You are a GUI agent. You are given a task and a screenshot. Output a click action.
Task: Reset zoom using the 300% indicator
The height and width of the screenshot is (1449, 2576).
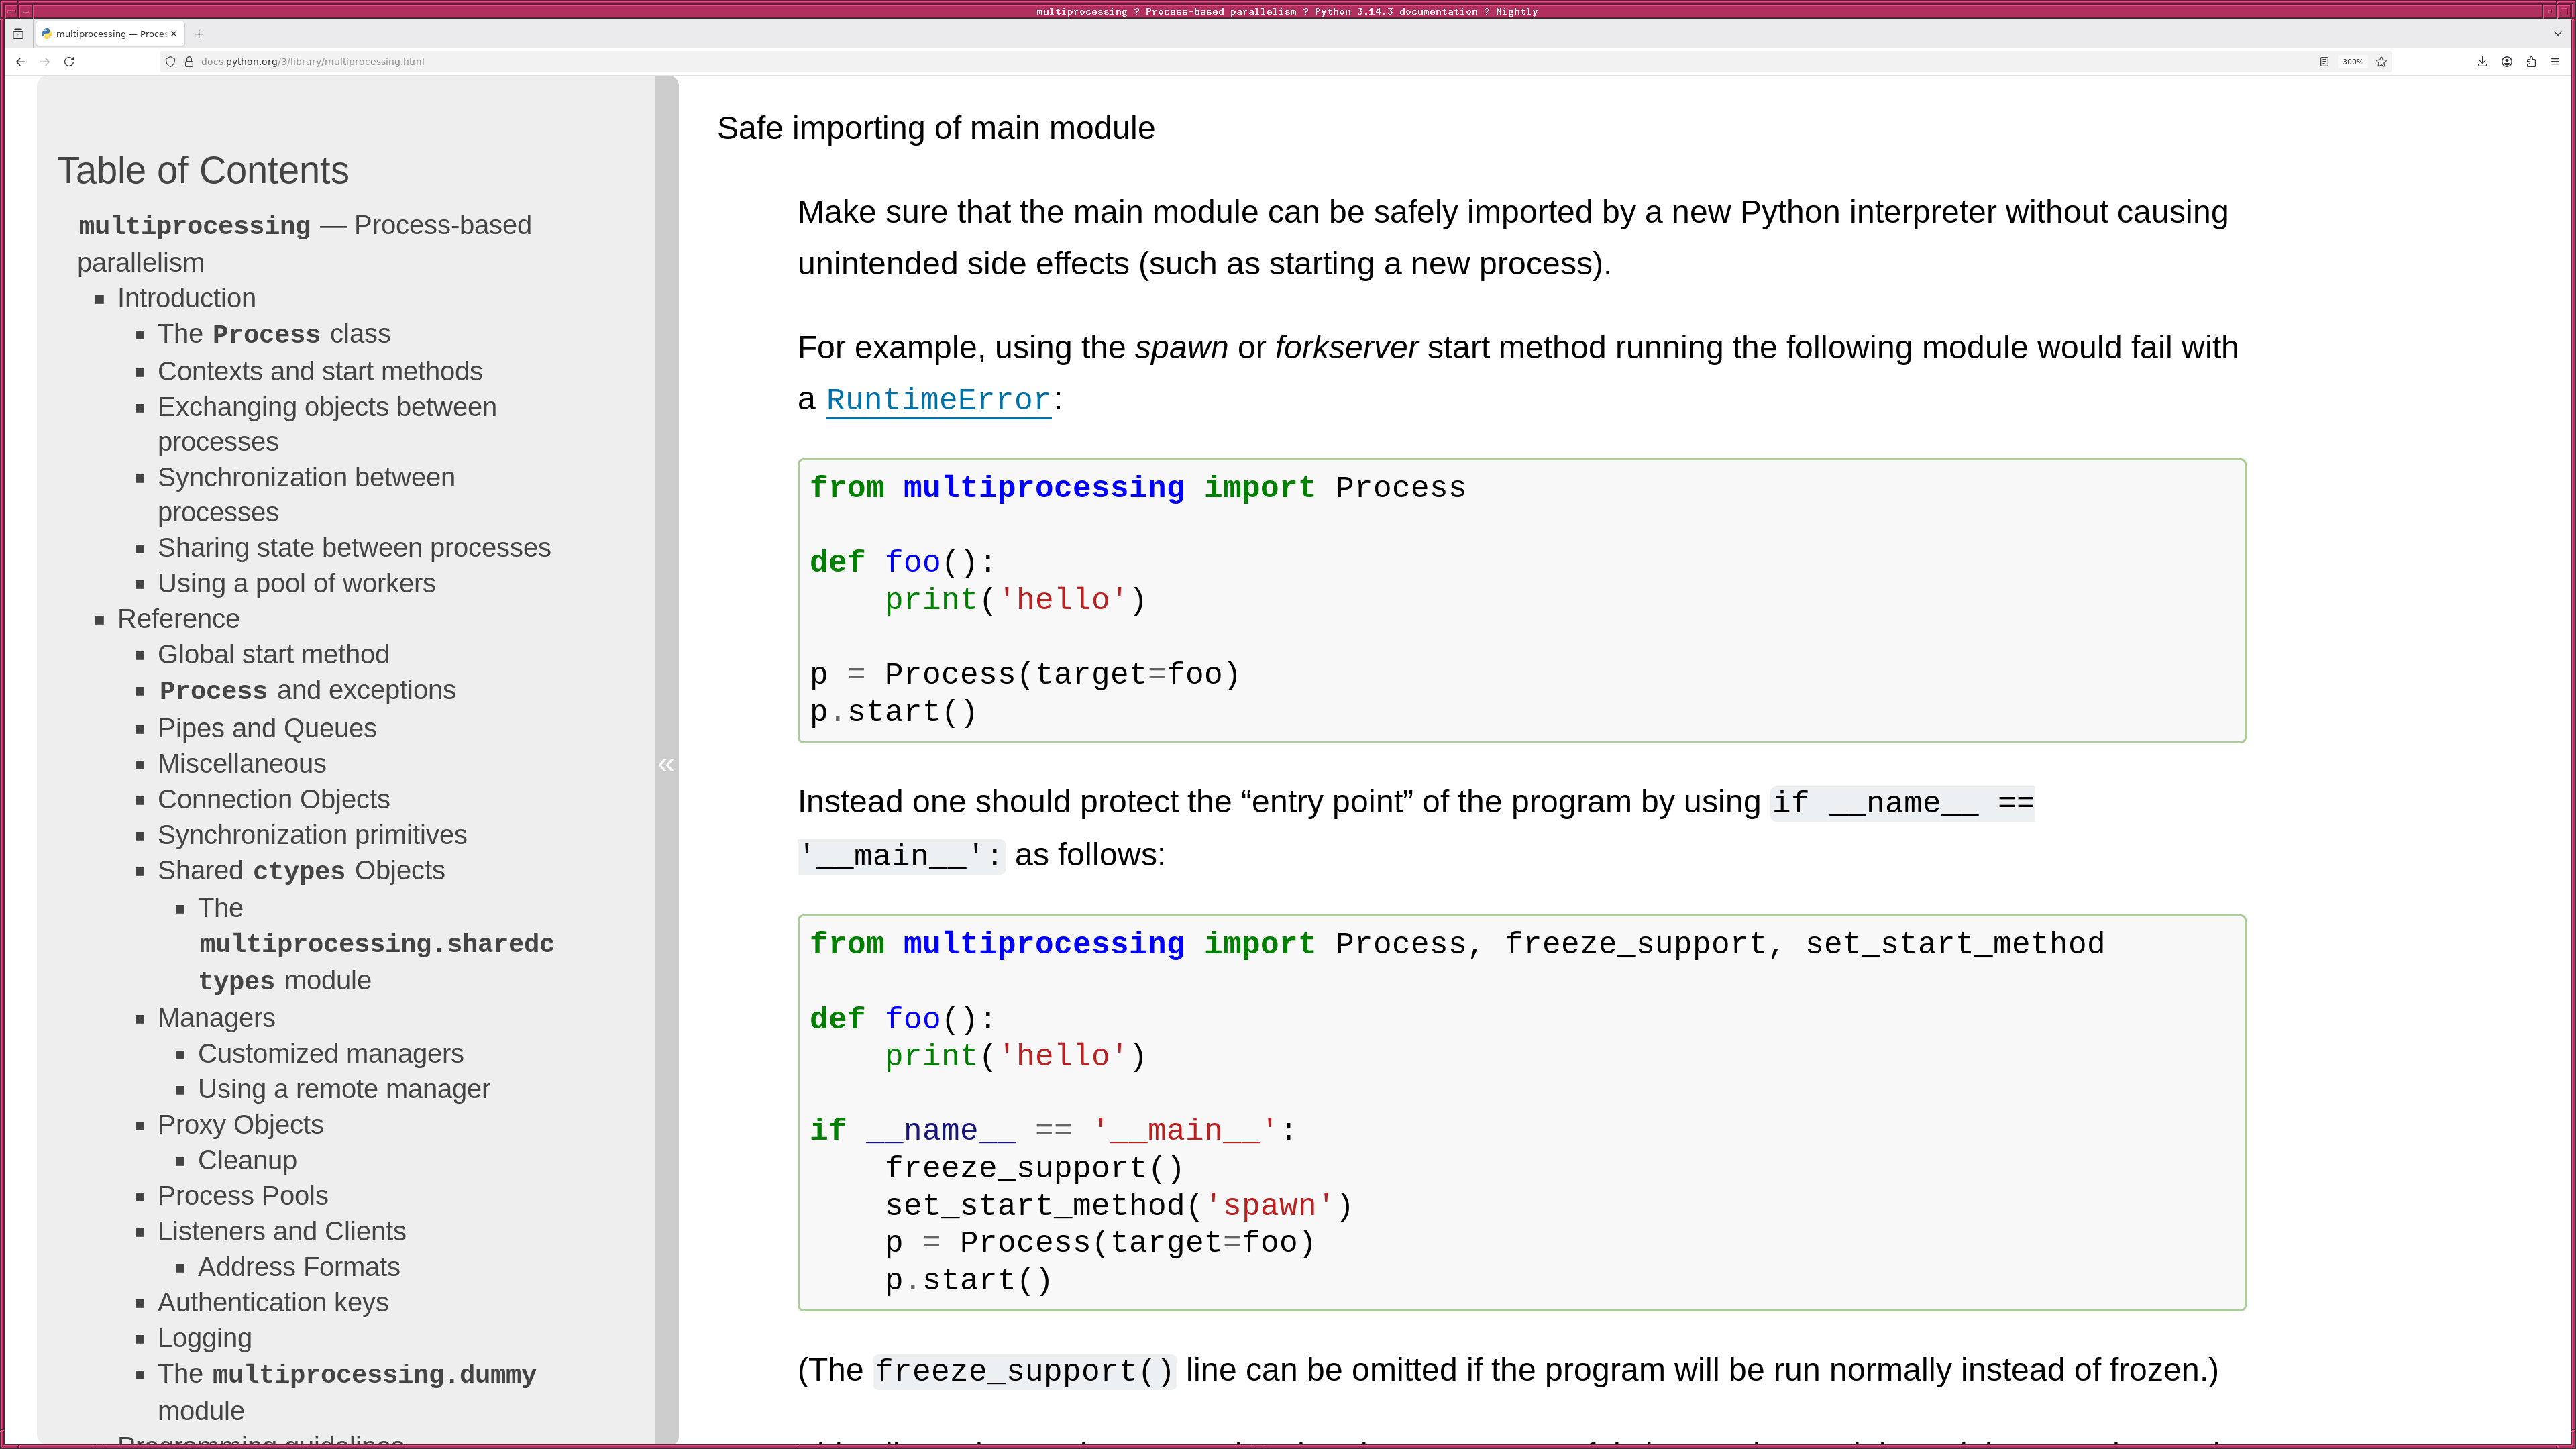pos(2352,61)
